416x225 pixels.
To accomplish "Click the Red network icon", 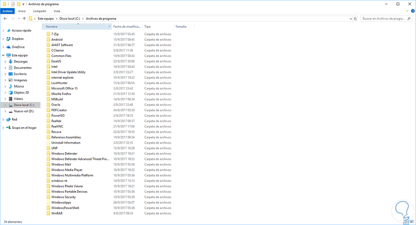I will tap(8, 120).
